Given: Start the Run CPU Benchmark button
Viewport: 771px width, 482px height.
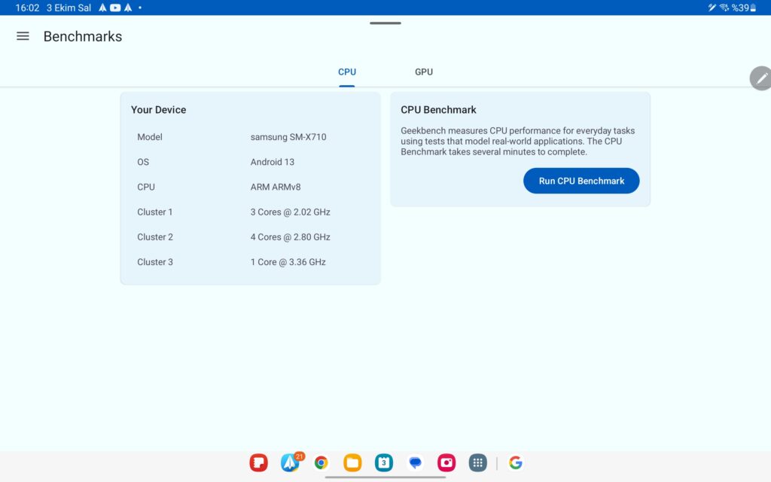Looking at the screenshot, I should tap(581, 181).
